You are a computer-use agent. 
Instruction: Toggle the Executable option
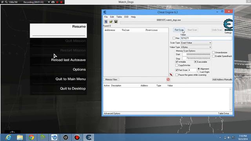(x=195, y=62)
